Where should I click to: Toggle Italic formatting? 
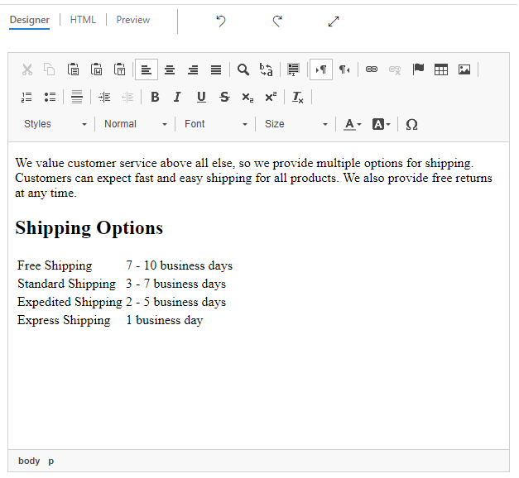(177, 98)
